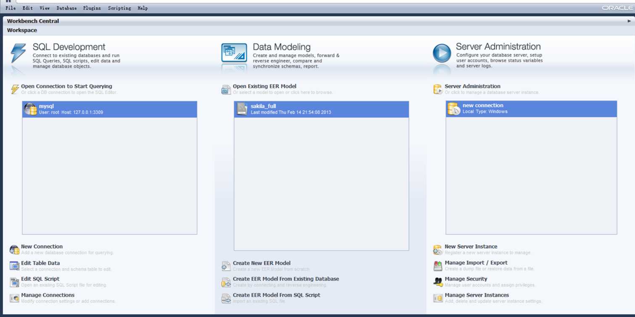
Task: Open the Plugins menu
Action: (92, 8)
